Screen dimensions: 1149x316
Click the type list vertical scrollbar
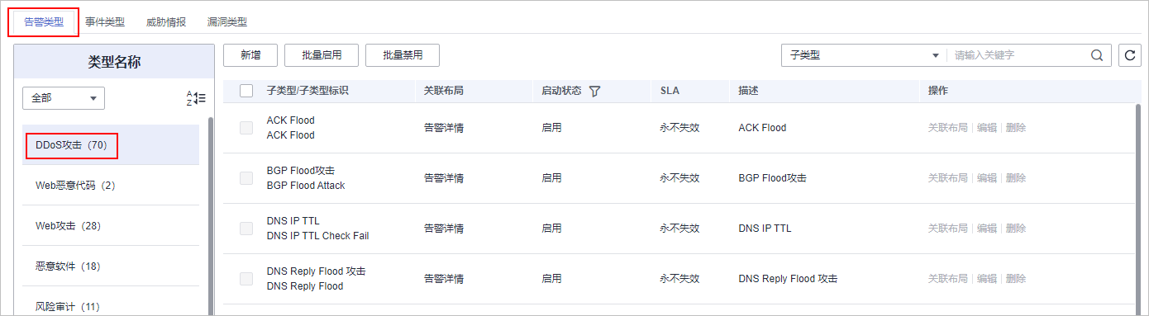point(210,216)
